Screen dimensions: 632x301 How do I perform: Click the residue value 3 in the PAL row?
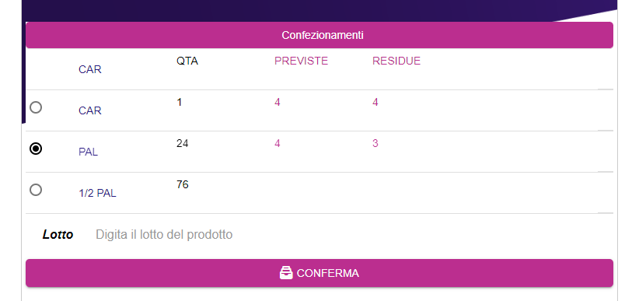point(375,143)
